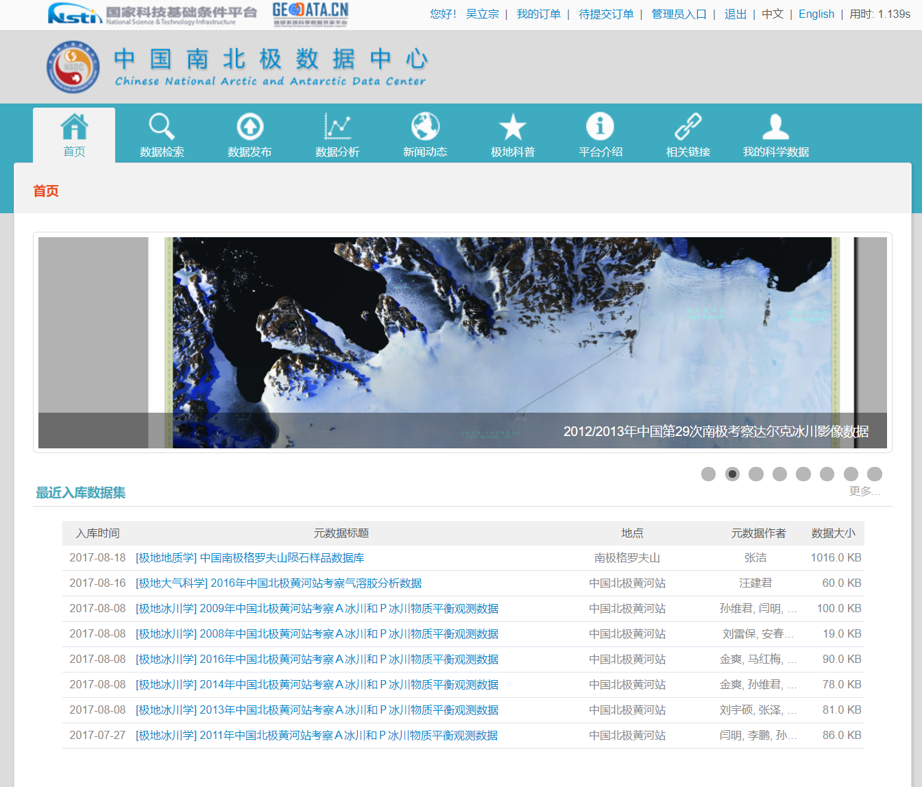Viewport: 922px width, 787px height.
Task: Open the 我的科学数据 menu label
Action: [x=776, y=152]
